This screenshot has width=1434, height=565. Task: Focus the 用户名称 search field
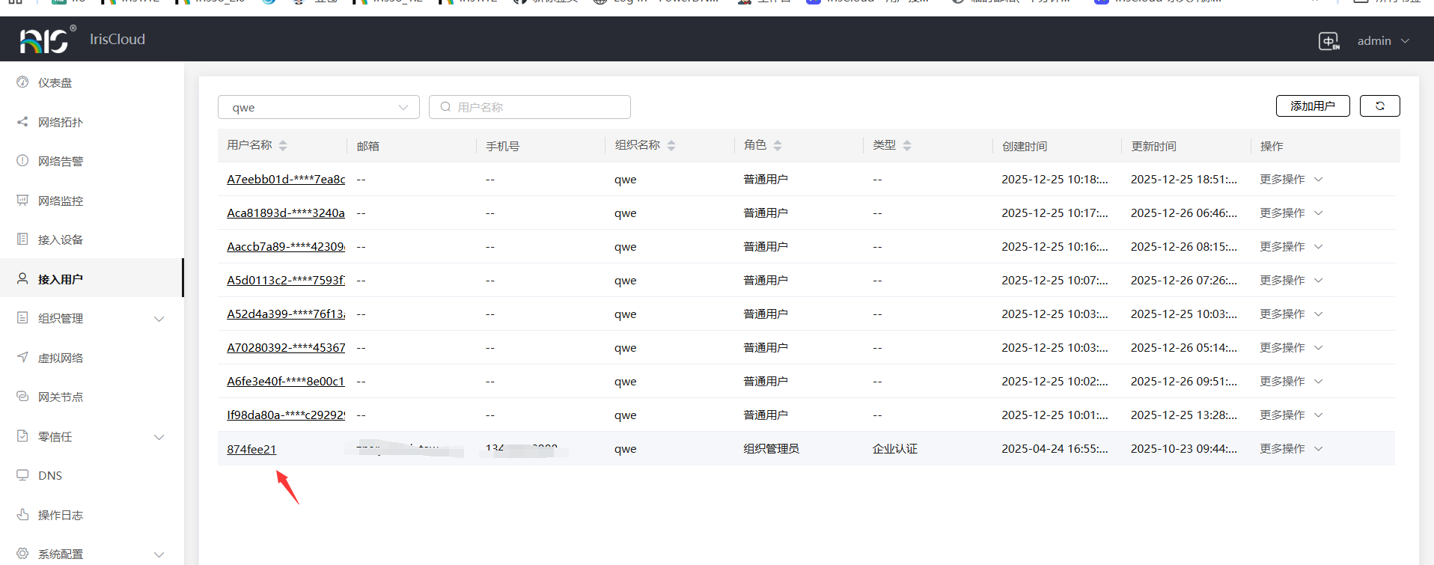point(530,107)
